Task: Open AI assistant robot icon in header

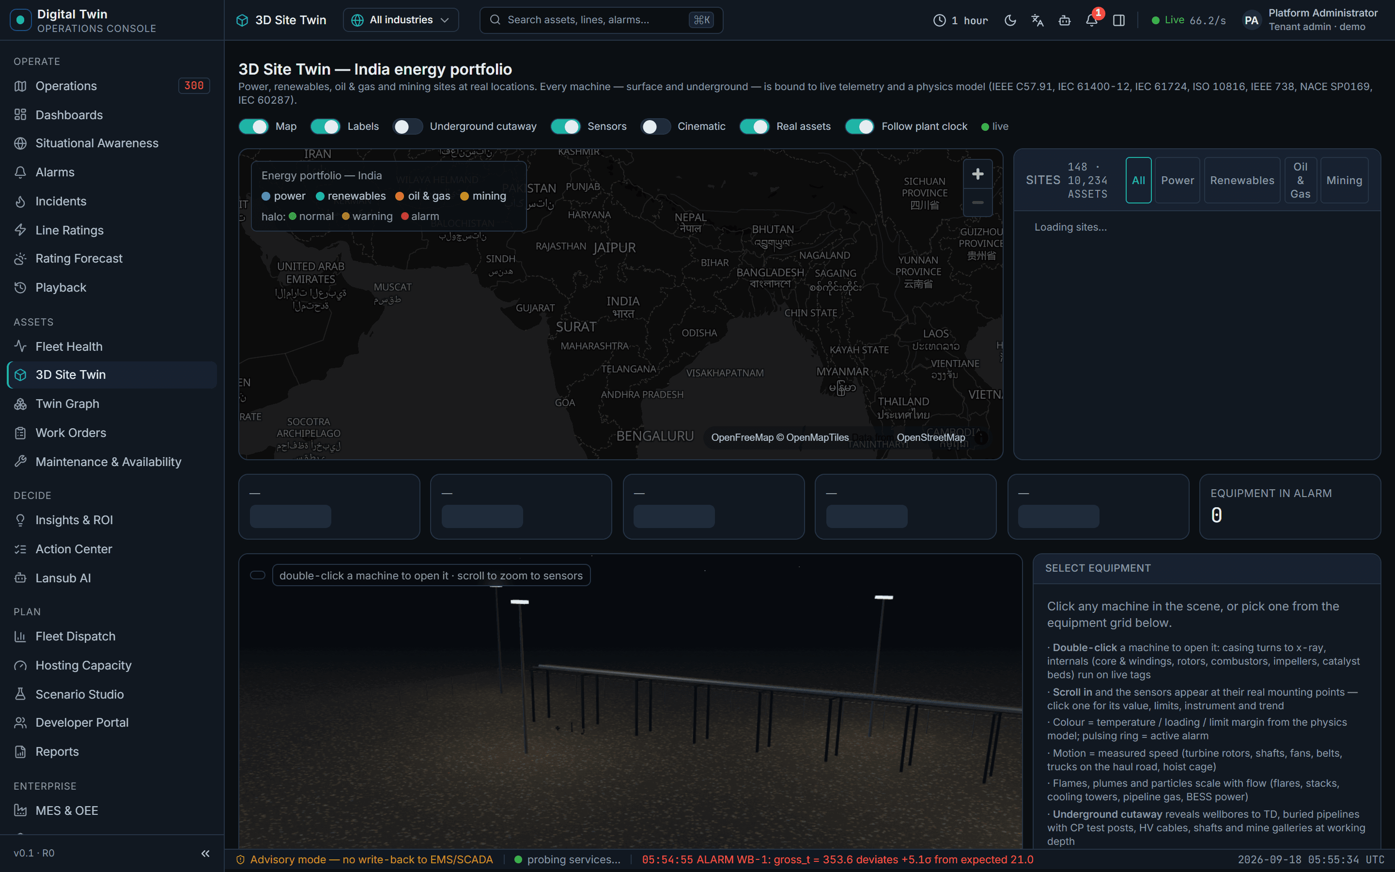Action: pyautogui.click(x=1064, y=20)
